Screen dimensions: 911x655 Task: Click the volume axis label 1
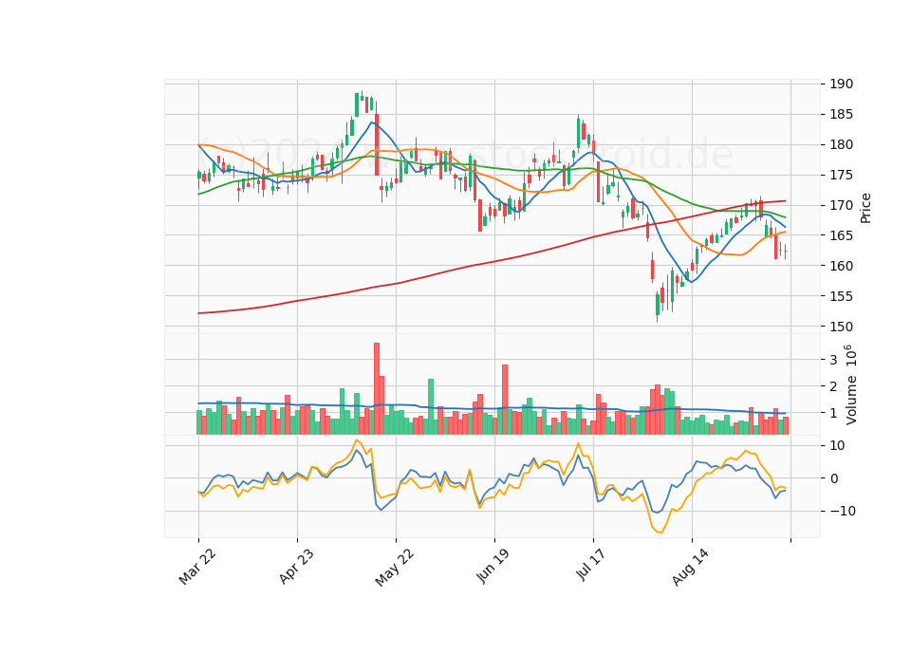pos(833,413)
